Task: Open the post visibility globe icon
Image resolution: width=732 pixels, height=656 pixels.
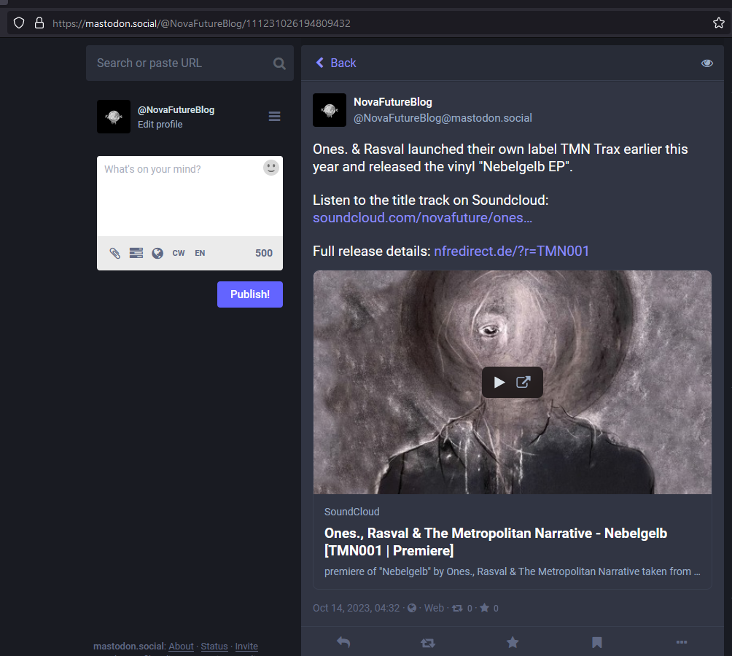Action: coord(157,253)
